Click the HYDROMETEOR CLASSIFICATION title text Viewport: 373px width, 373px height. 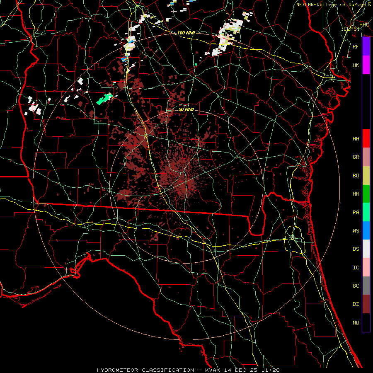click(x=145, y=370)
